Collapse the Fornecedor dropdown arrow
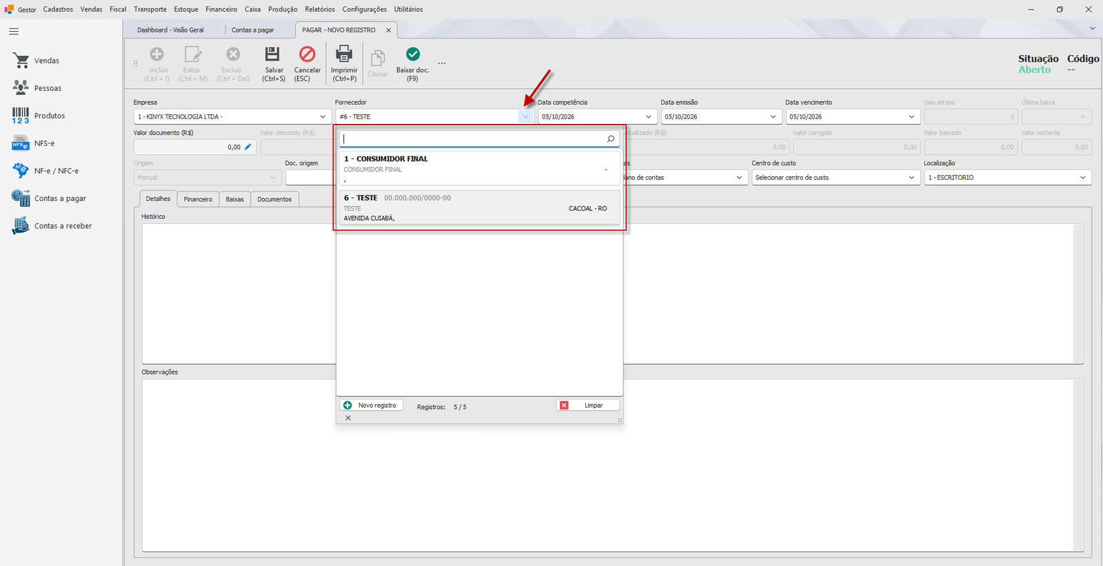This screenshot has width=1103, height=566. click(526, 117)
